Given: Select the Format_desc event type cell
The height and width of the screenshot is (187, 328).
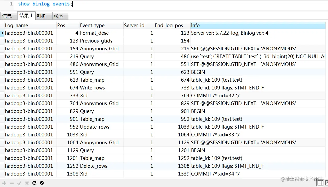Looking at the screenshot, I should tap(101, 33).
